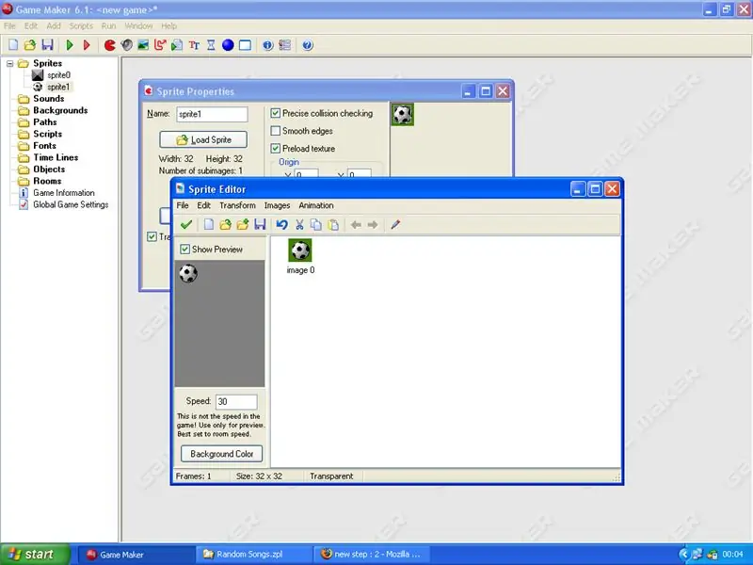
Task: Switch to Game Maker taskbar button
Action: pos(135,555)
